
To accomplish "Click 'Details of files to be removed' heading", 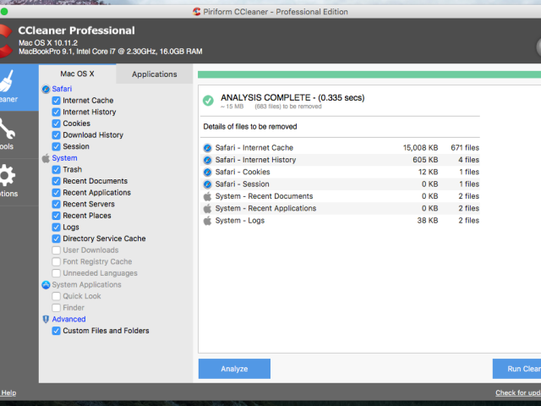I will 250,127.
